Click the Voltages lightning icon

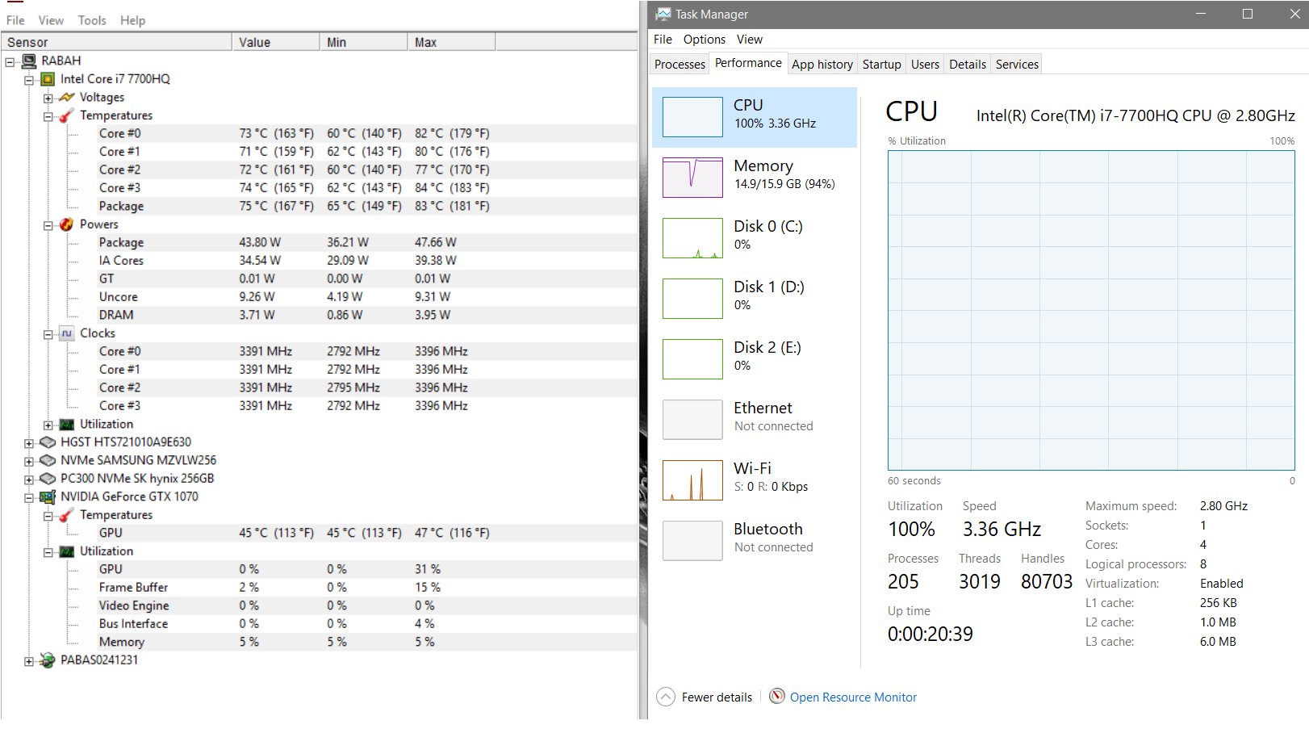[67, 97]
